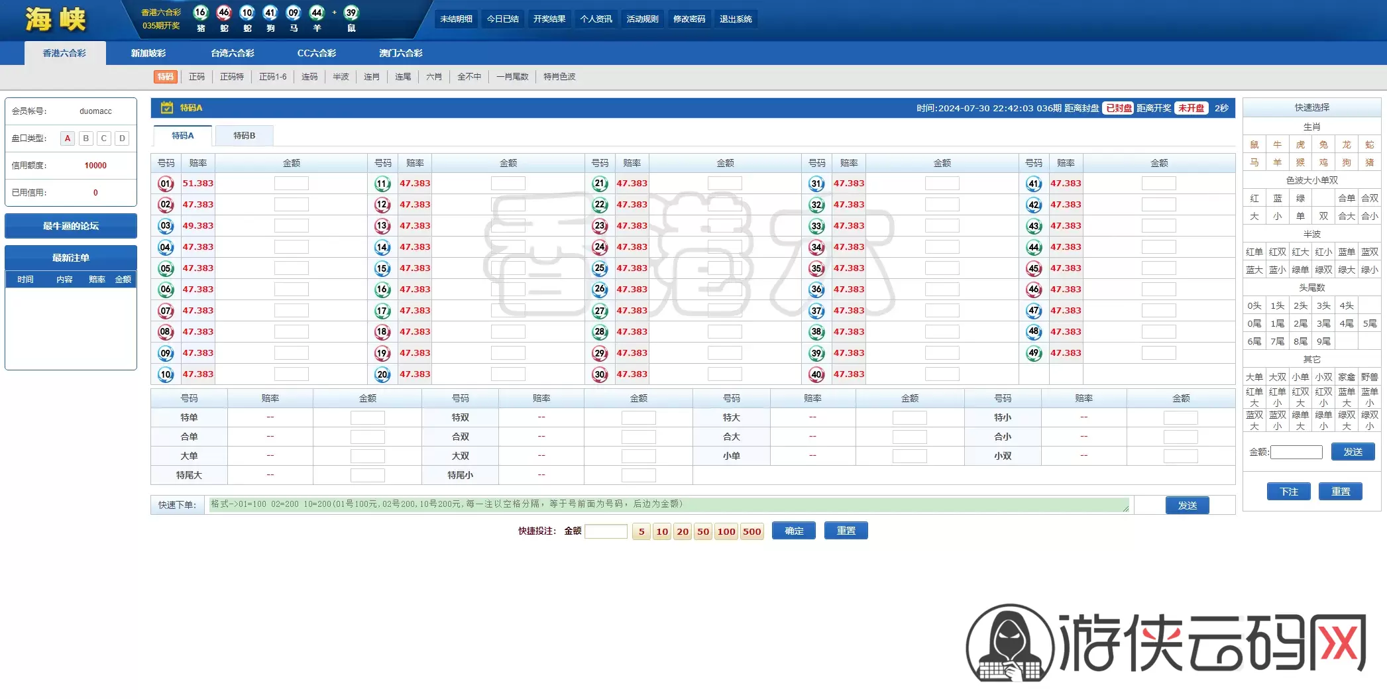
Task: Select number ball 33 in the table
Action: click(x=816, y=226)
